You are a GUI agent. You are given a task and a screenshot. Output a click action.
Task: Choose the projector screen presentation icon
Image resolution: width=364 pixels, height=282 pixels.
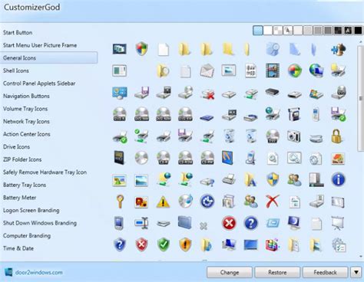pyautogui.click(x=338, y=223)
